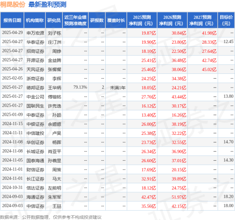
Task: Sort by 2025预测净利润 column header
Action: coord(142,20)
